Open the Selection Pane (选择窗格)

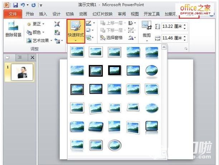112,37
